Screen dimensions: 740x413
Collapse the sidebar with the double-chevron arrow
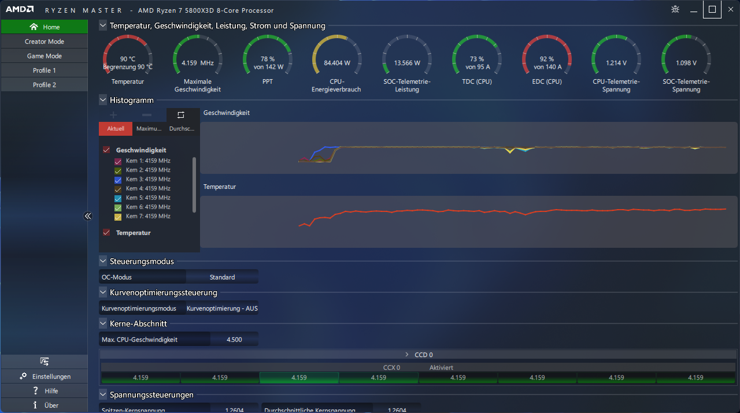(88, 216)
